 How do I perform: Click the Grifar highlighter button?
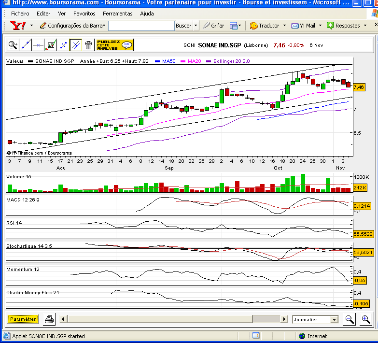point(213,25)
